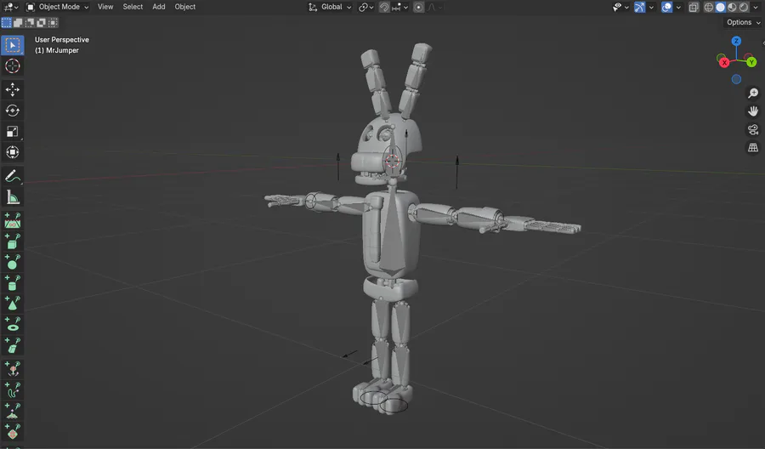Open the Select menu

(133, 7)
